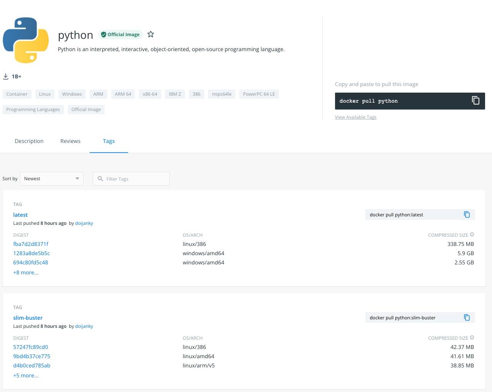
Task: Select the ARM 64 category chip
Action: tap(123, 94)
